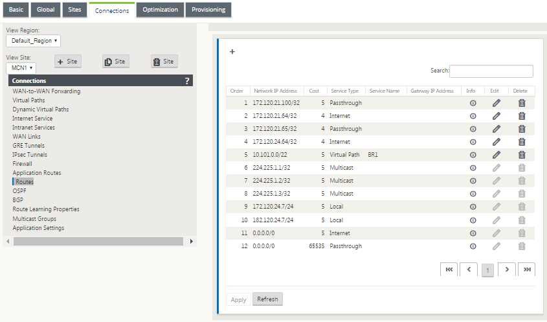Open WAN Links section
This screenshot has height=322, width=547.
tap(27, 137)
